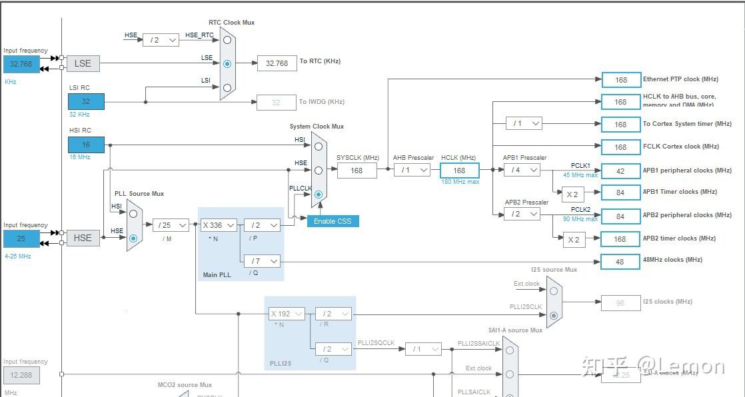The image size is (745, 397).
Task: Click the To RTC (KHz) value field
Action: point(277,63)
